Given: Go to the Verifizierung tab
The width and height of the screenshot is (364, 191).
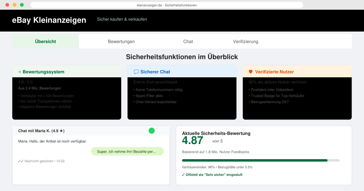Looking at the screenshot, I should pos(246,42).
